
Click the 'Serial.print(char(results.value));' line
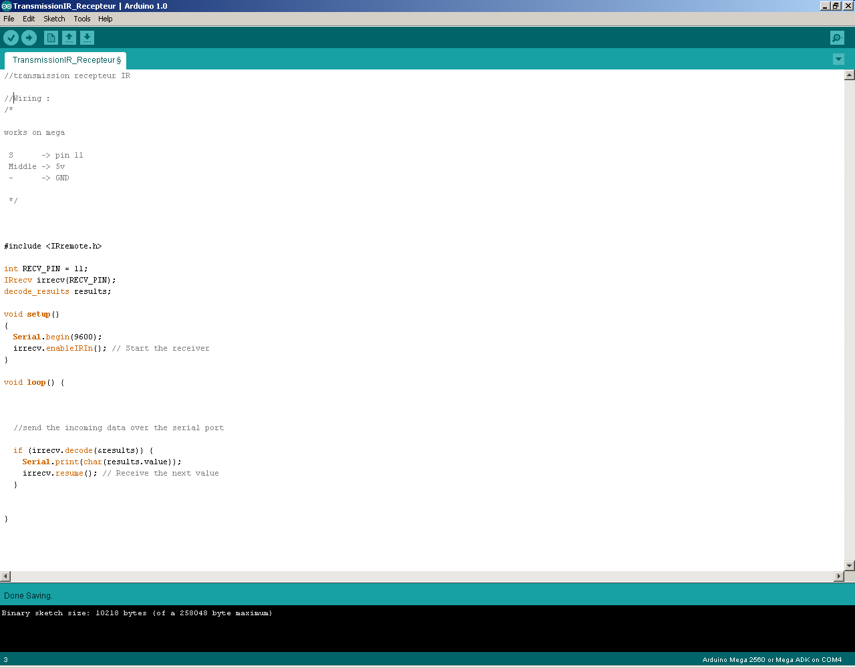102,462
